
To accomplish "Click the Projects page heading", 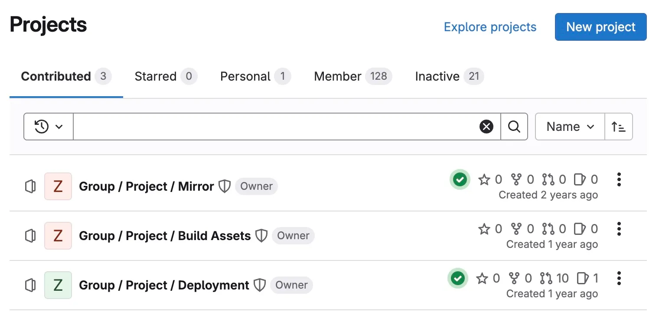I will tap(49, 25).
